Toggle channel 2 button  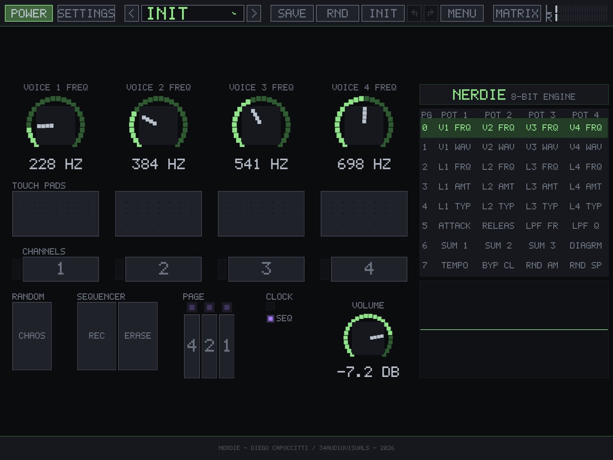[x=163, y=269]
